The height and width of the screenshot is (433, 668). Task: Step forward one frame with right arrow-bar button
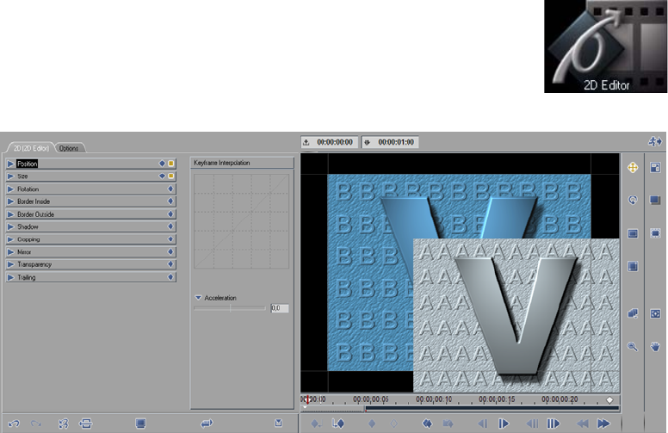tap(503, 424)
